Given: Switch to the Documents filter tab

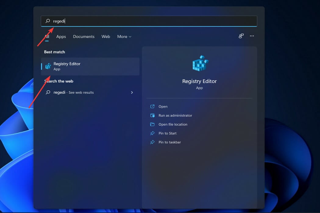Looking at the screenshot, I should pos(84,37).
